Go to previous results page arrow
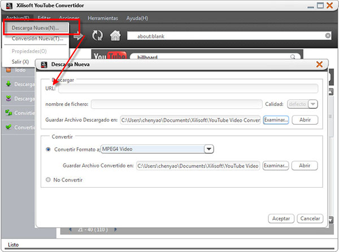Screen dimensions: 339x252 (x=70, y=229)
